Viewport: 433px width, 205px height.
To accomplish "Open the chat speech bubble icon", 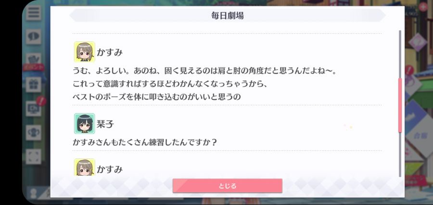I will click(x=34, y=36).
